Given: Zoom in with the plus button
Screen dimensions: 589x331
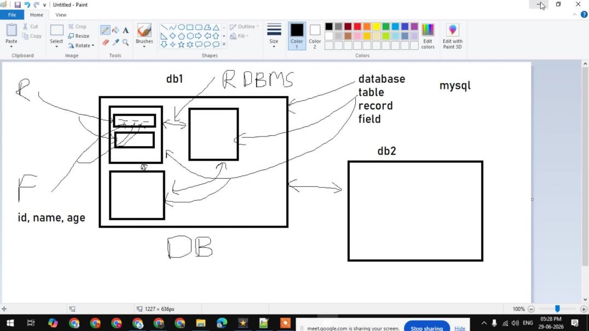Looking at the screenshot, I should click(584, 309).
